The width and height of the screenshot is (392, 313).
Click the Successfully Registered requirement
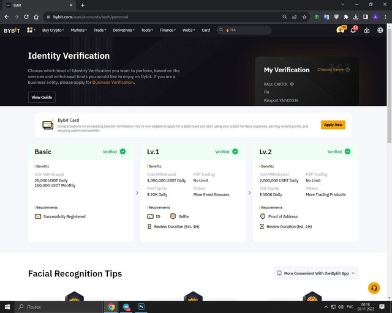60,216
